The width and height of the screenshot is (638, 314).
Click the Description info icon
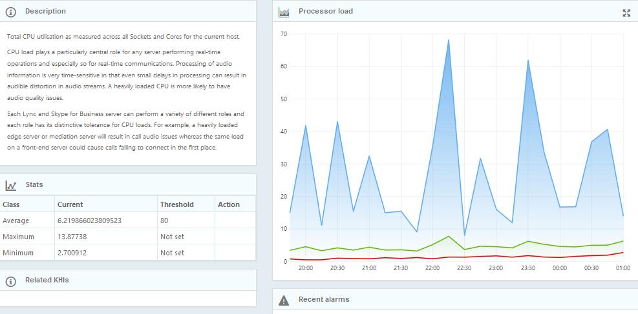pos(10,12)
